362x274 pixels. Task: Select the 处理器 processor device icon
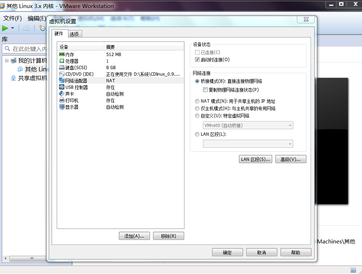click(61, 61)
